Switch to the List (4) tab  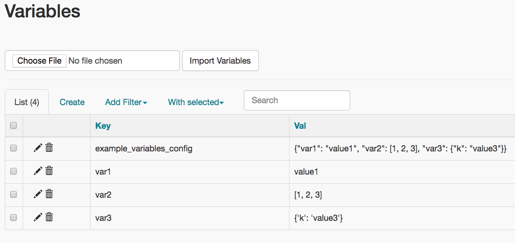[x=26, y=102]
